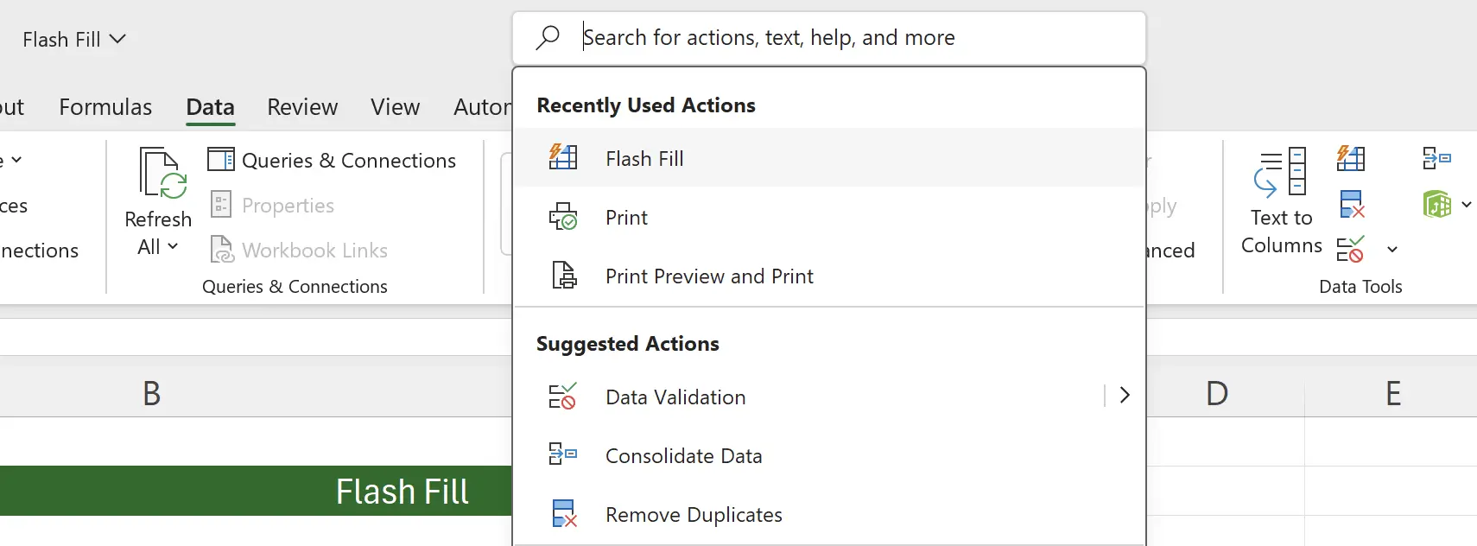
Task: Choose Flash Fill from recently used actions
Action: point(829,158)
